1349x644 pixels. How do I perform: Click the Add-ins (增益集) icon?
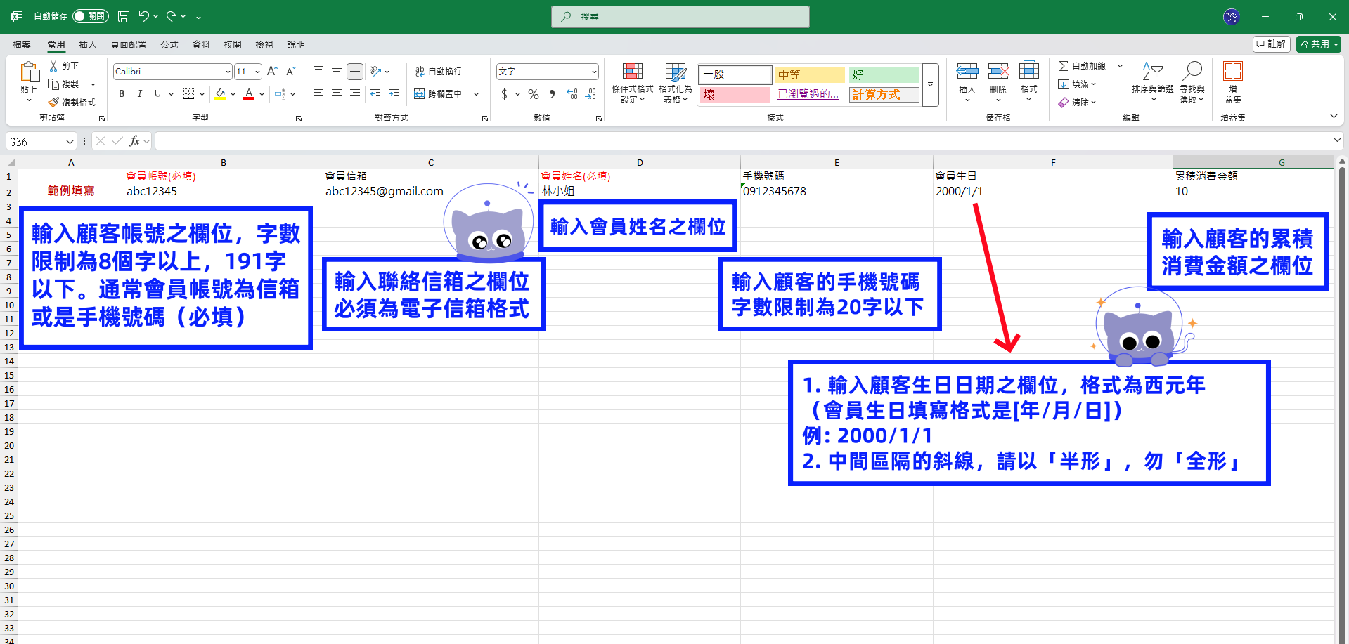pos(1233,71)
